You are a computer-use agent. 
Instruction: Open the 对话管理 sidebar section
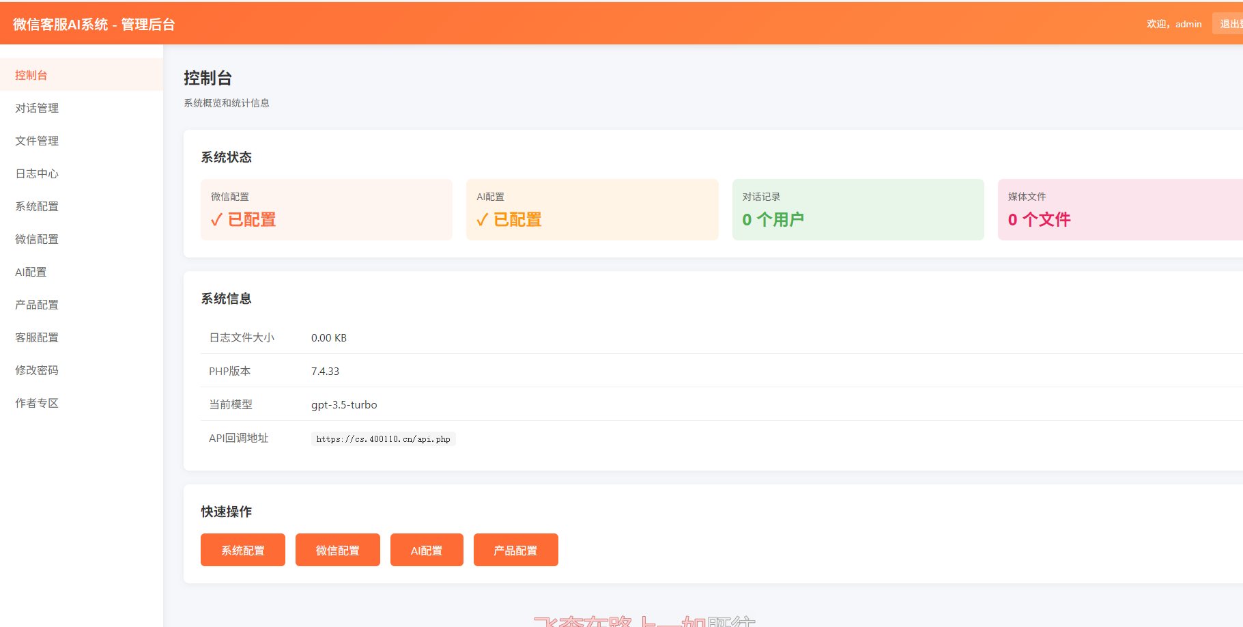click(x=37, y=108)
